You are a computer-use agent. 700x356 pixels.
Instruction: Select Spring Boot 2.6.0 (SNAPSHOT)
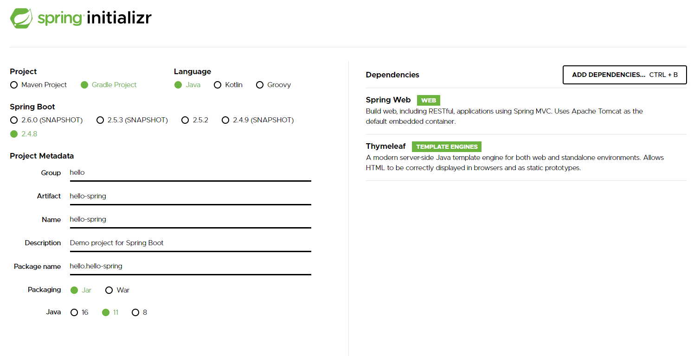[x=14, y=120]
